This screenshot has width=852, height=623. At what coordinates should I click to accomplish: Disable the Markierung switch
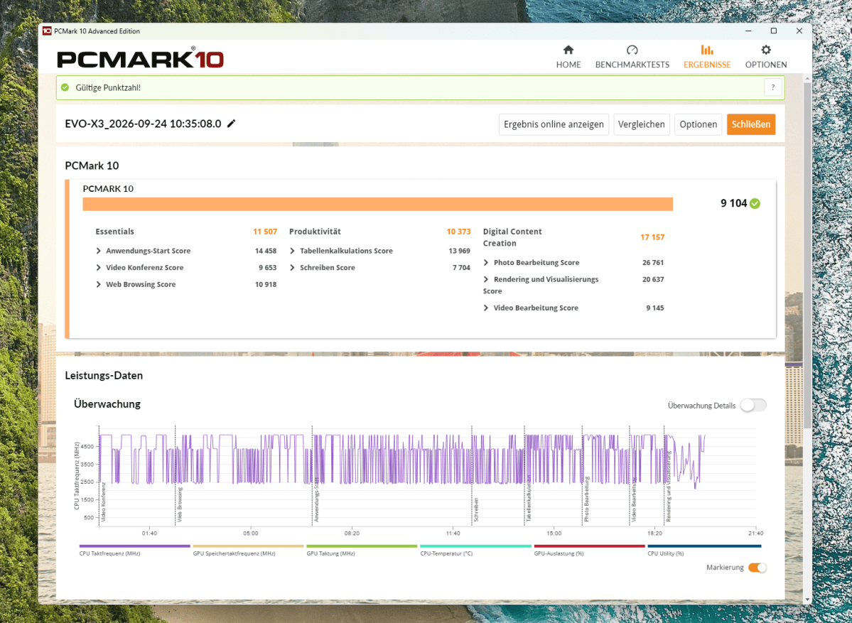[x=757, y=568]
